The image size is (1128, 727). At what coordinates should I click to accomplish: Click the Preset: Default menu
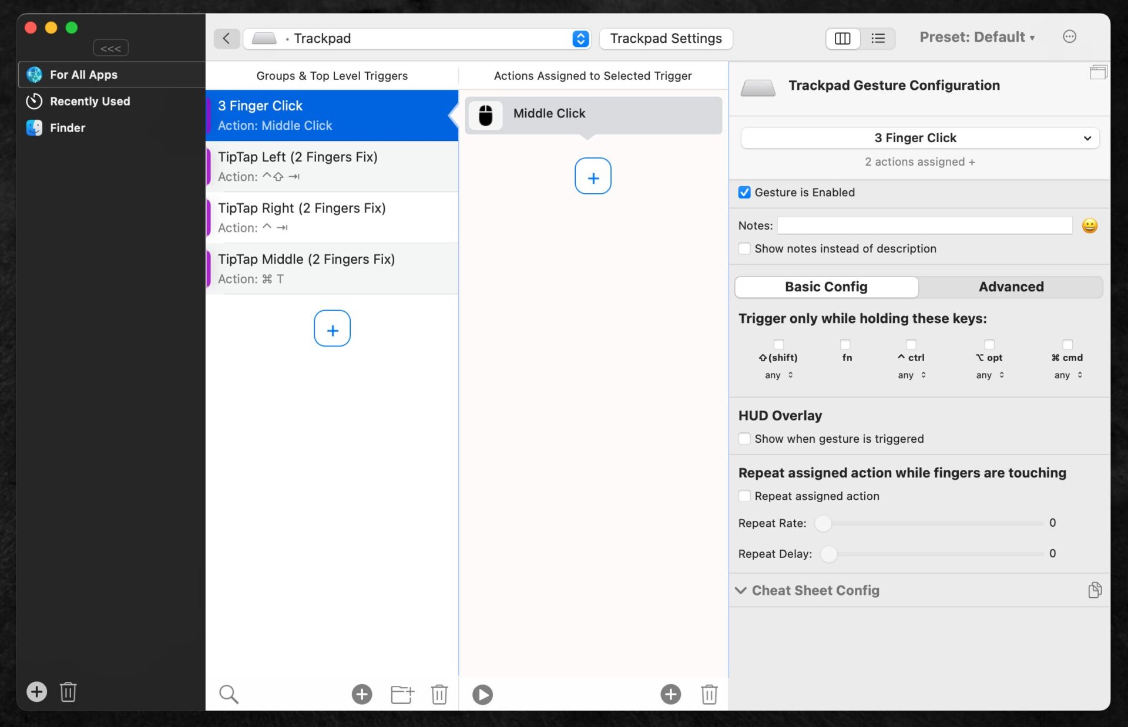pos(976,37)
